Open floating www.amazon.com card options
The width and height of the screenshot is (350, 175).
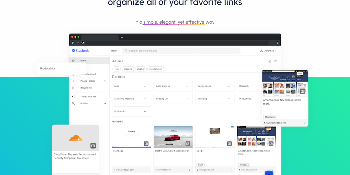pos(305,123)
